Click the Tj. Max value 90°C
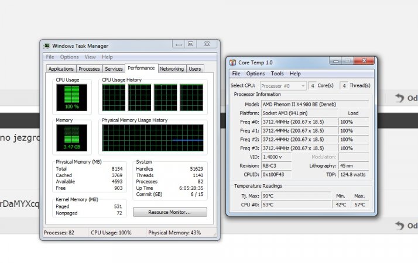 pyautogui.click(x=296, y=196)
